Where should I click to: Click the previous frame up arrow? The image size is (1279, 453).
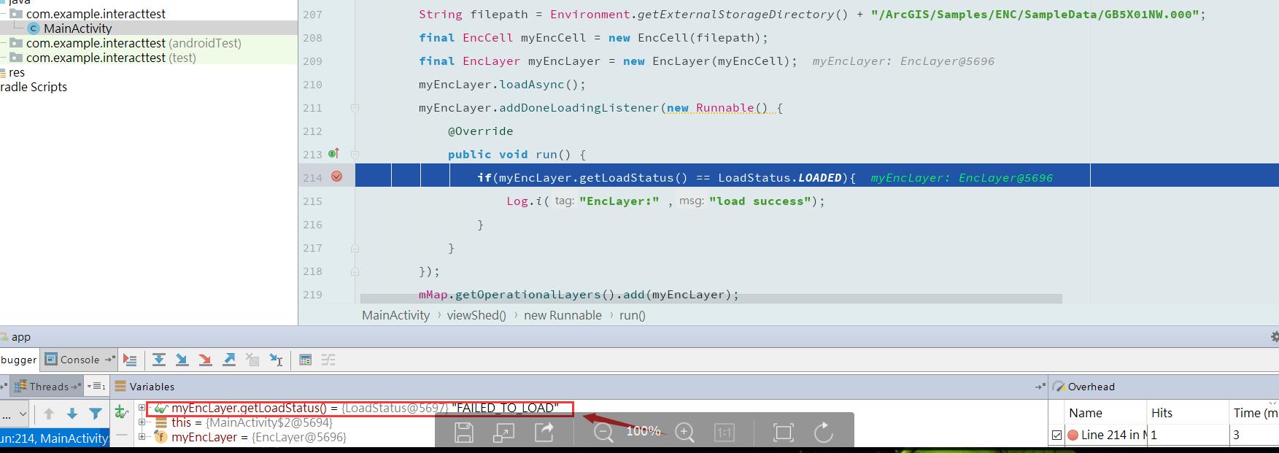pos(49,414)
